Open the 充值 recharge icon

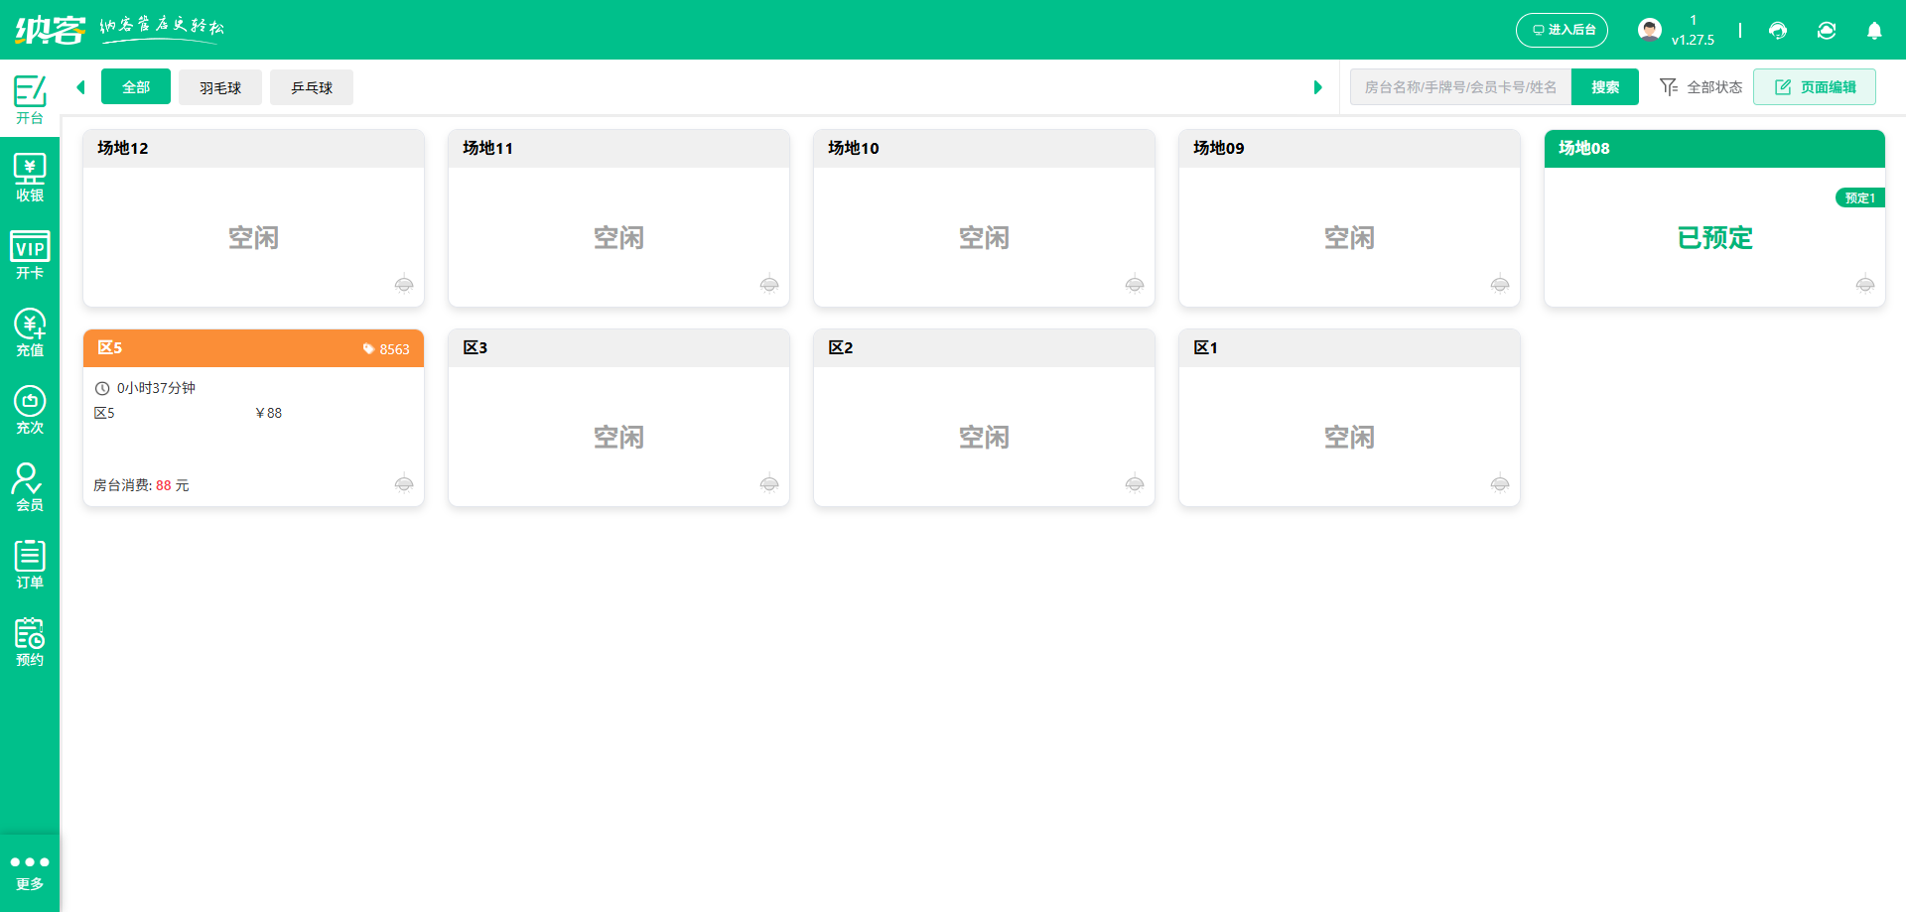[30, 332]
